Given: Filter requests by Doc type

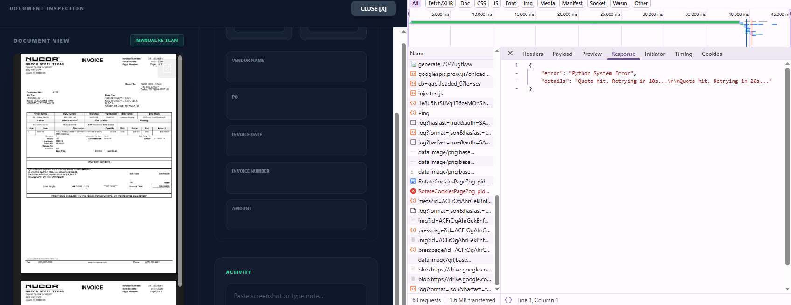Looking at the screenshot, I should [465, 3].
